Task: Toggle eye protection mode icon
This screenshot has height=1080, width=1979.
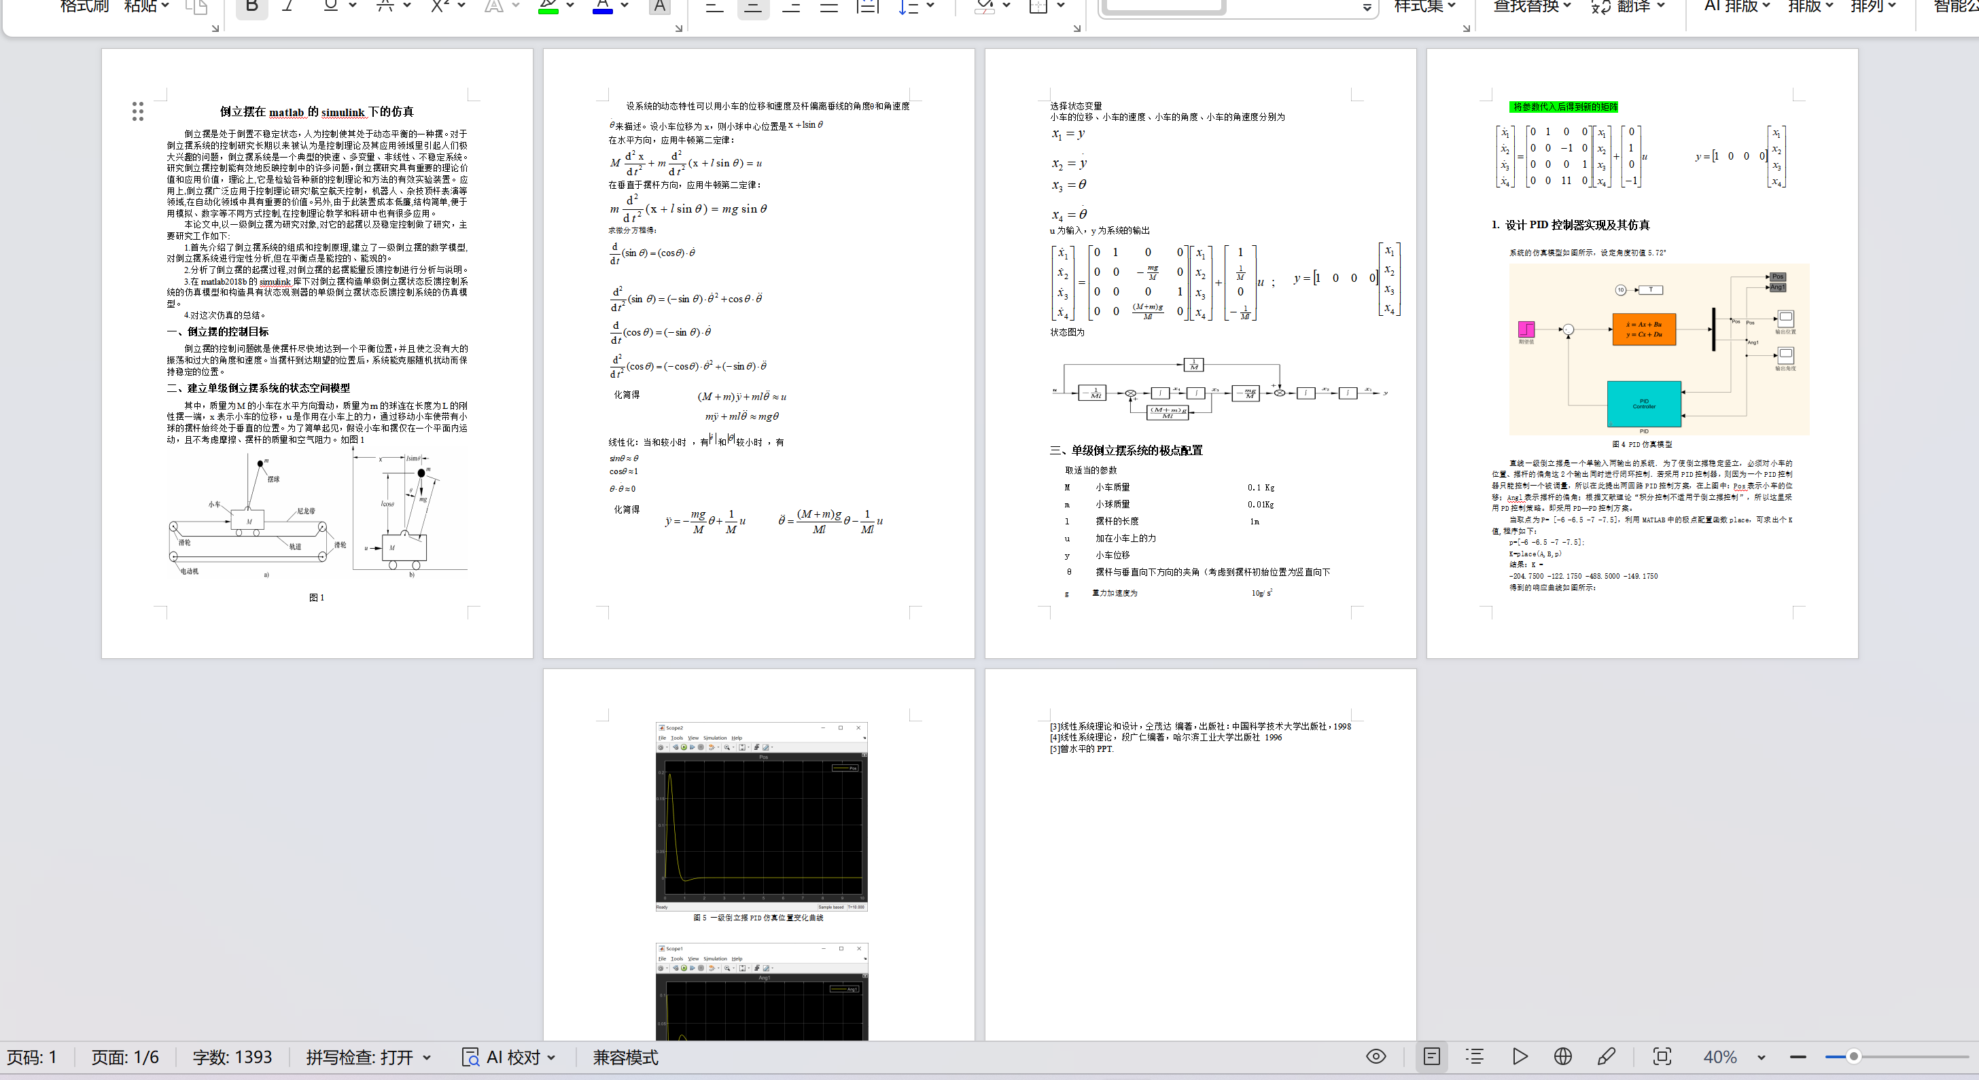Action: pyautogui.click(x=1376, y=1056)
